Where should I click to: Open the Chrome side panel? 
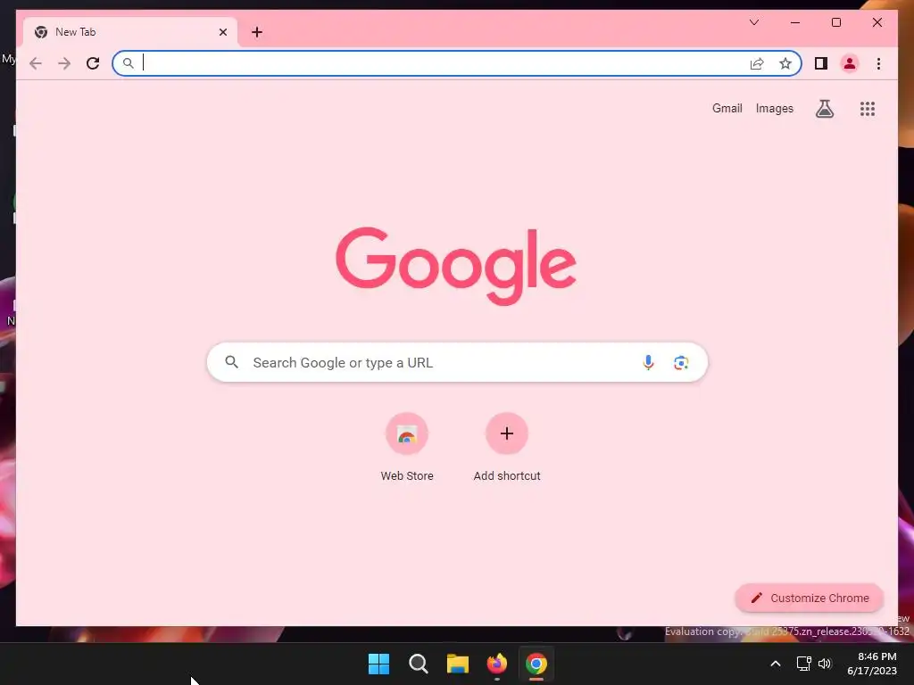tap(821, 63)
